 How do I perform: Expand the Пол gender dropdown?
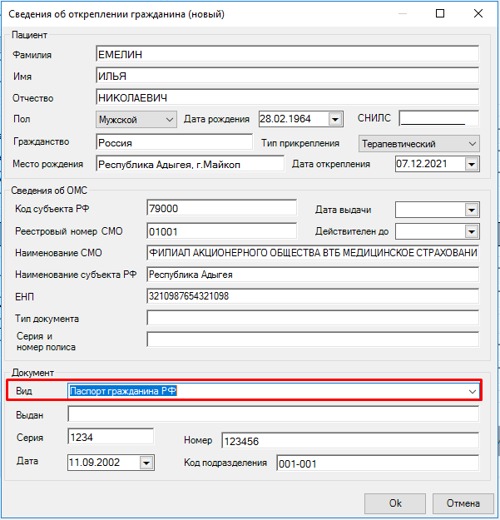click(x=170, y=120)
